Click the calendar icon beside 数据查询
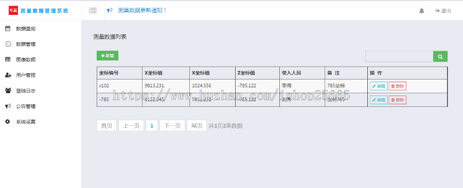463x188 pixels. click(x=8, y=29)
